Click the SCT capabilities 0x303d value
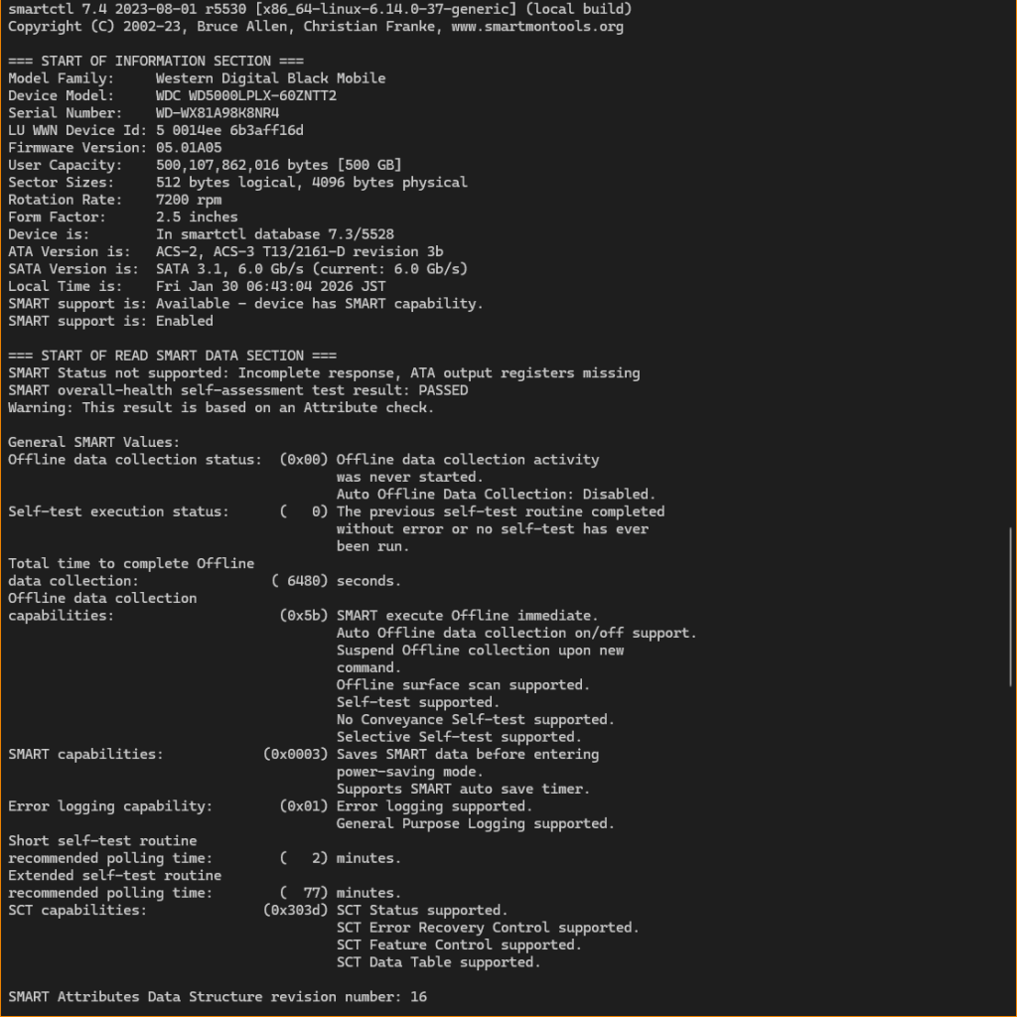 295,910
